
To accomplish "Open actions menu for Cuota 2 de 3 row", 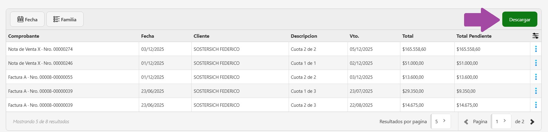I will tap(536, 105).
